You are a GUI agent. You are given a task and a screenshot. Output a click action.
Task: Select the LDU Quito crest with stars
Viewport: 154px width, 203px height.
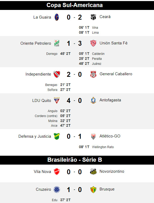[x=56, y=101]
